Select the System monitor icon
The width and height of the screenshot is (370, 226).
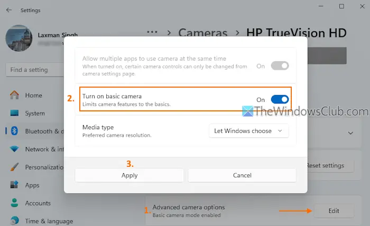point(14,113)
